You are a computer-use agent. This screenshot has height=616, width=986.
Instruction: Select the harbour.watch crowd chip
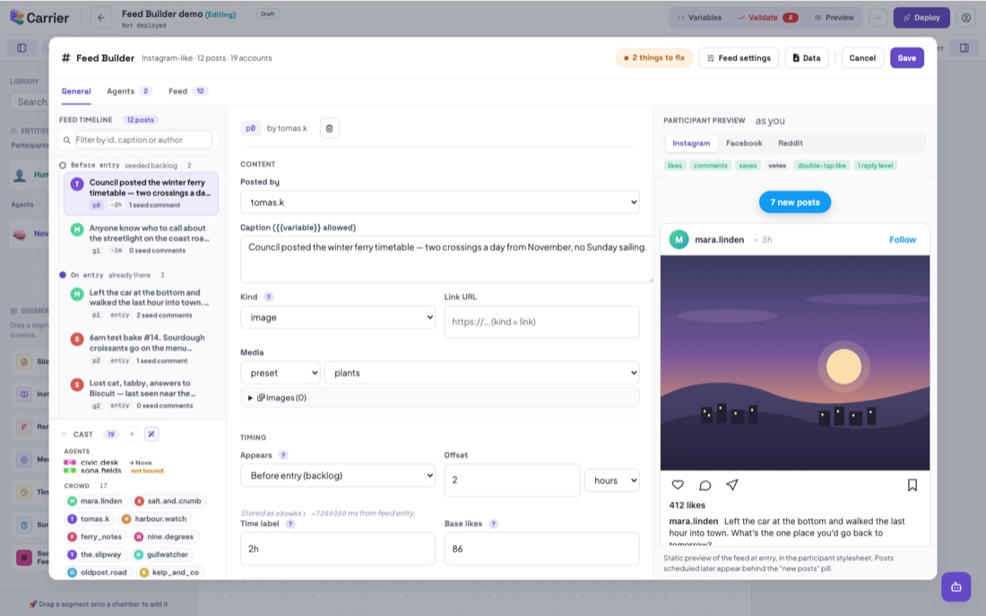point(155,519)
